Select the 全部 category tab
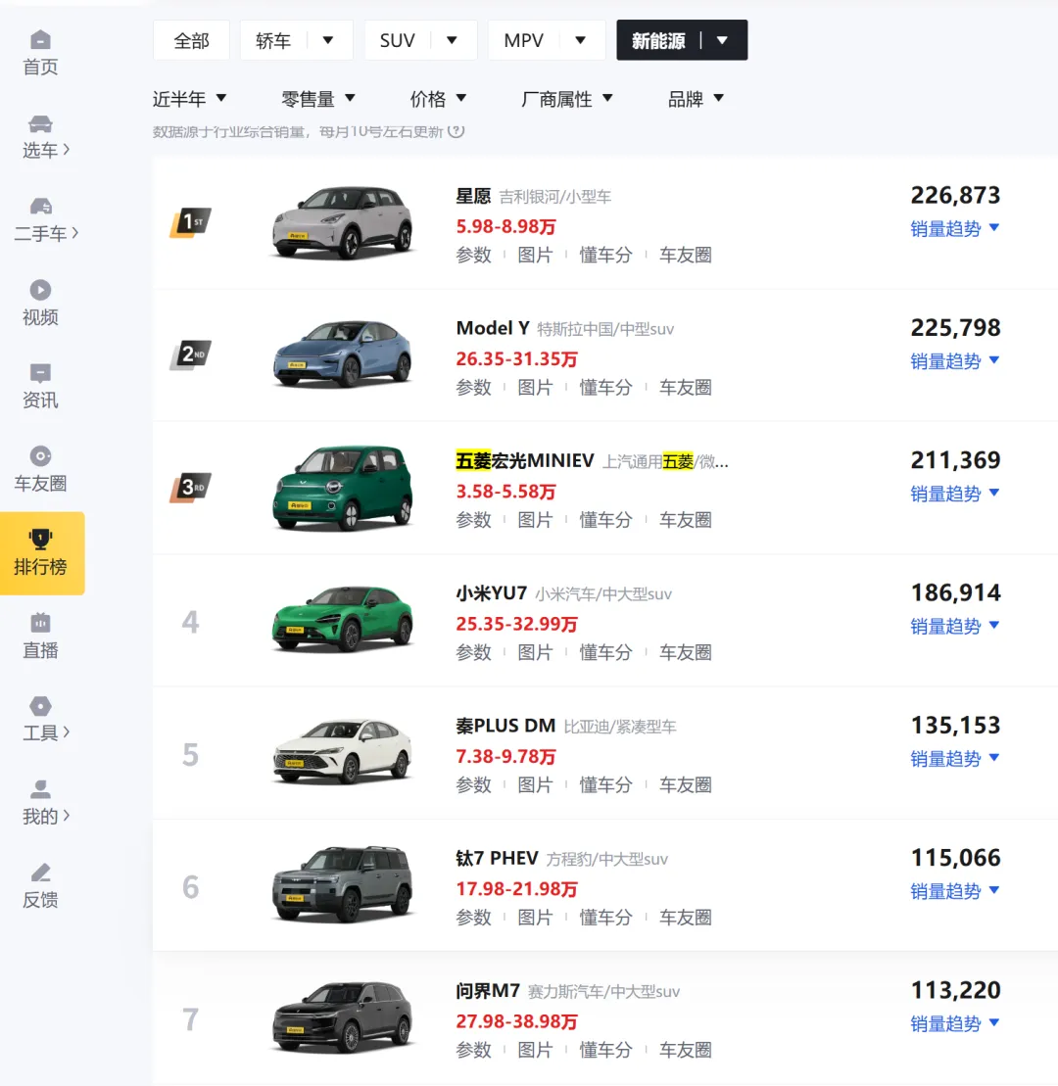 coord(191,40)
